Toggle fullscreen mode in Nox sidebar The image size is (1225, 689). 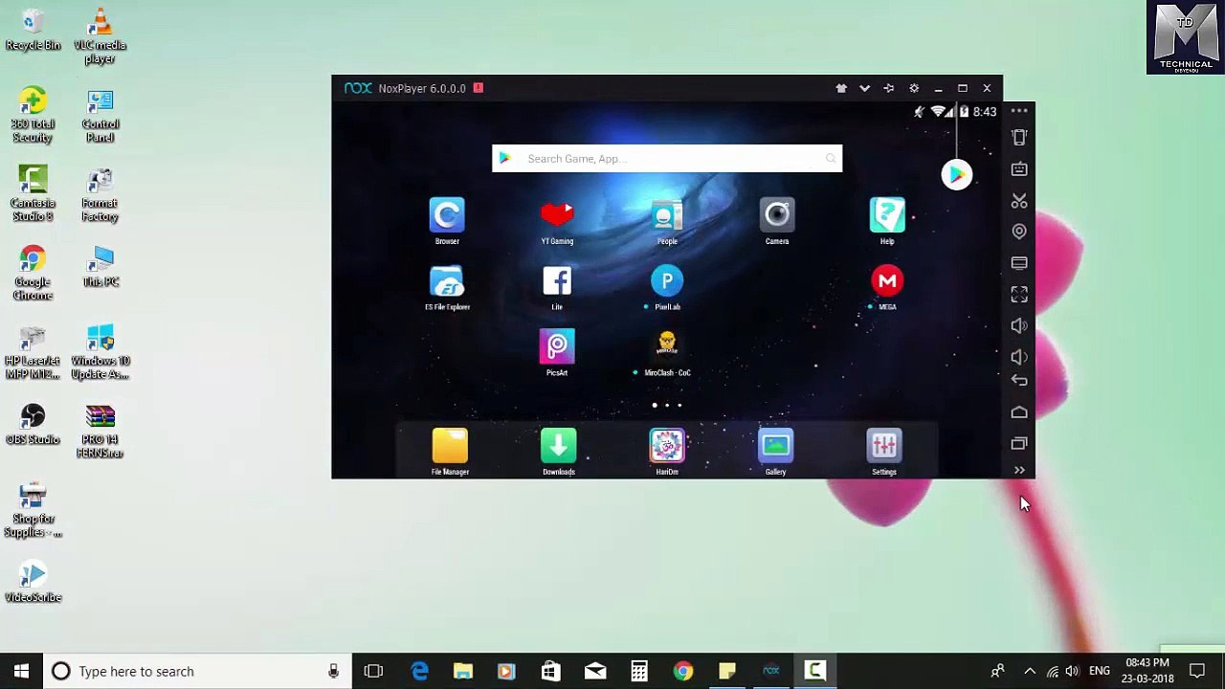1019,295
